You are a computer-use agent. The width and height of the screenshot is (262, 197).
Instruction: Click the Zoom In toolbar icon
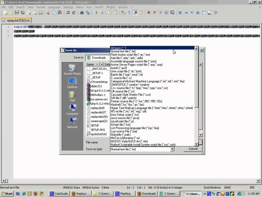coord(96,13)
